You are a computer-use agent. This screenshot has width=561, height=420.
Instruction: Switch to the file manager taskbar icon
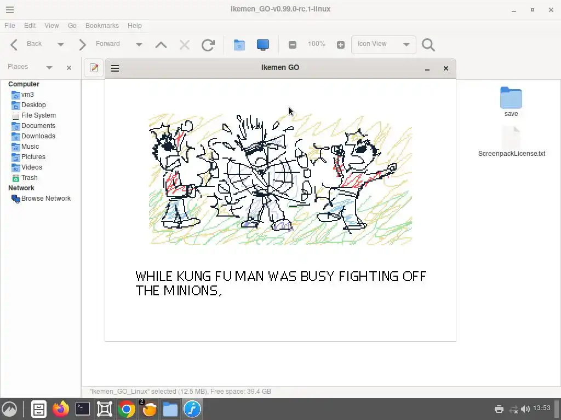[x=170, y=409]
